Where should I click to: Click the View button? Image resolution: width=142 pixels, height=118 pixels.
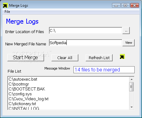pos(129,43)
